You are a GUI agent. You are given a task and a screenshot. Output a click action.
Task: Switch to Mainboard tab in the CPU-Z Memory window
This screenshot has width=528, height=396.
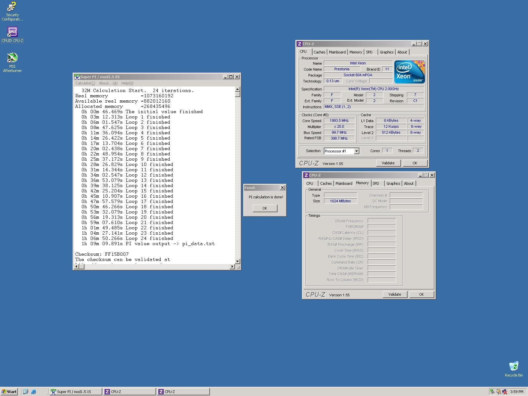(344, 183)
